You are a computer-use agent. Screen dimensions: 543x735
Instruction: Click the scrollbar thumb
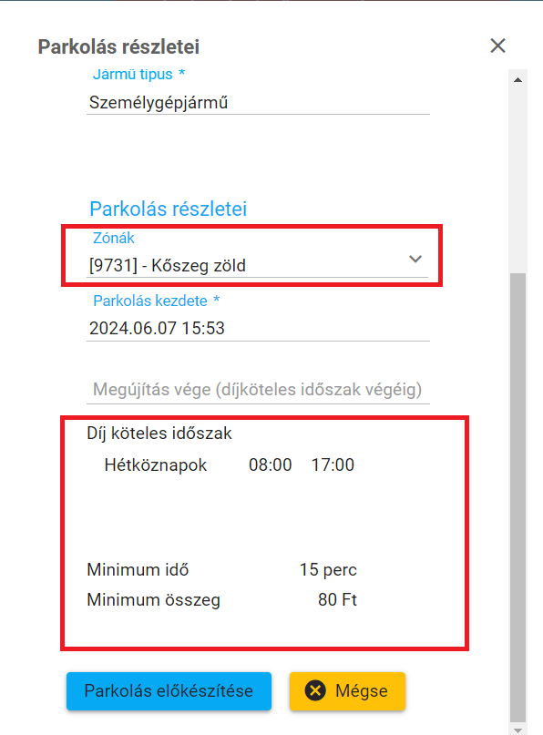517,497
